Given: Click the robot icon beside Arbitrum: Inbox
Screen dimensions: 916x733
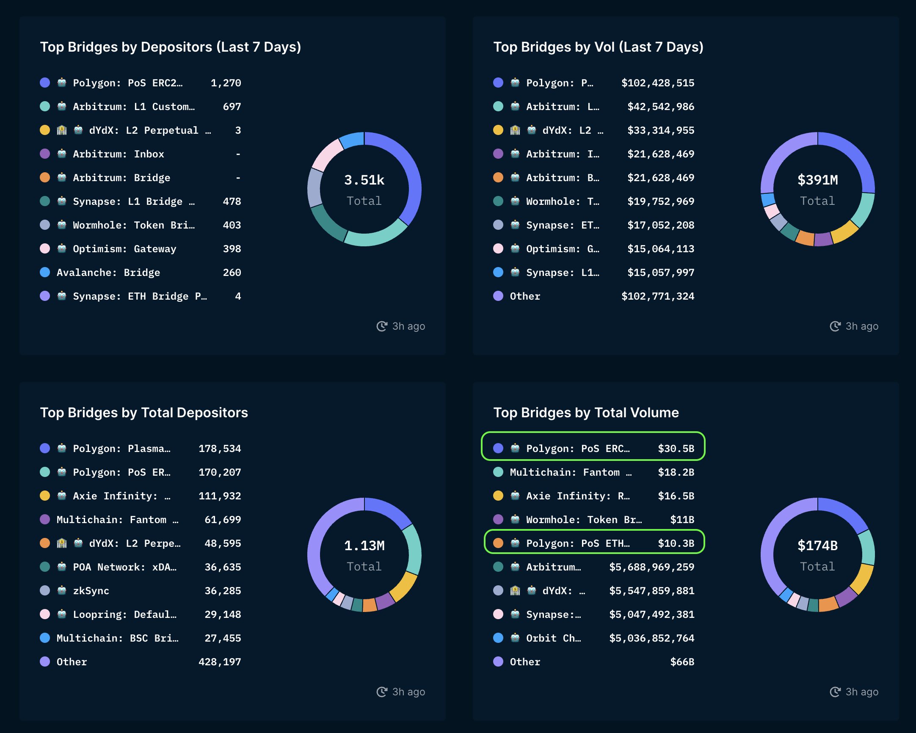Looking at the screenshot, I should click(62, 154).
